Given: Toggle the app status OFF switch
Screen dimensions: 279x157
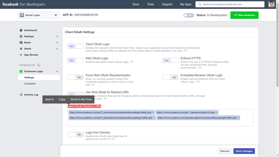Looking at the screenshot, I should tap(189, 15).
